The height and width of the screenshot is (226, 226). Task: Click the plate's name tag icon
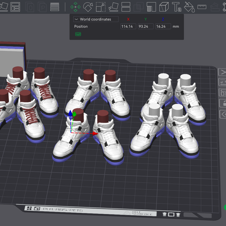point(223,114)
